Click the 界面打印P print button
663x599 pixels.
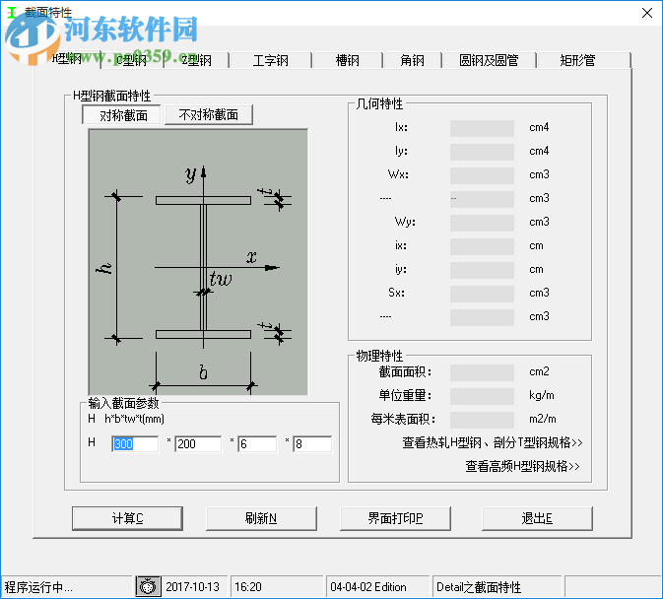(395, 518)
